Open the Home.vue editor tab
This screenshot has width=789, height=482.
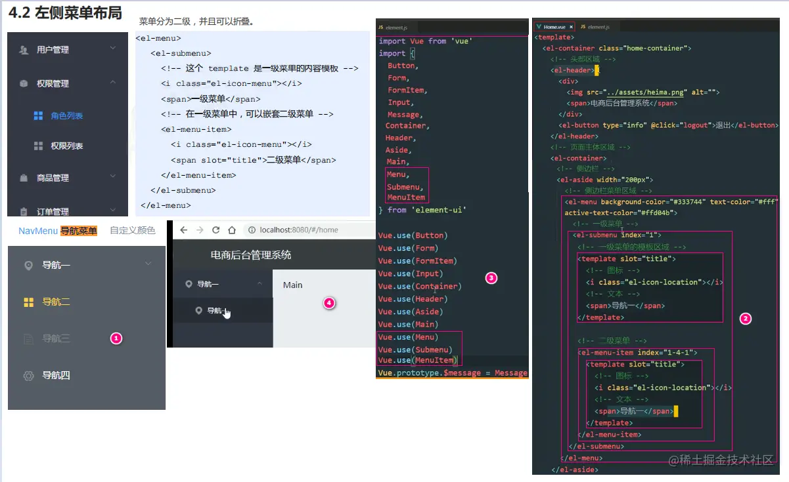point(554,27)
